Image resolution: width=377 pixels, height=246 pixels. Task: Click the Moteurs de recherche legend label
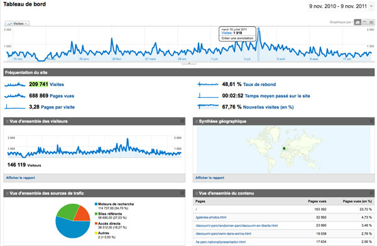pos(116,204)
